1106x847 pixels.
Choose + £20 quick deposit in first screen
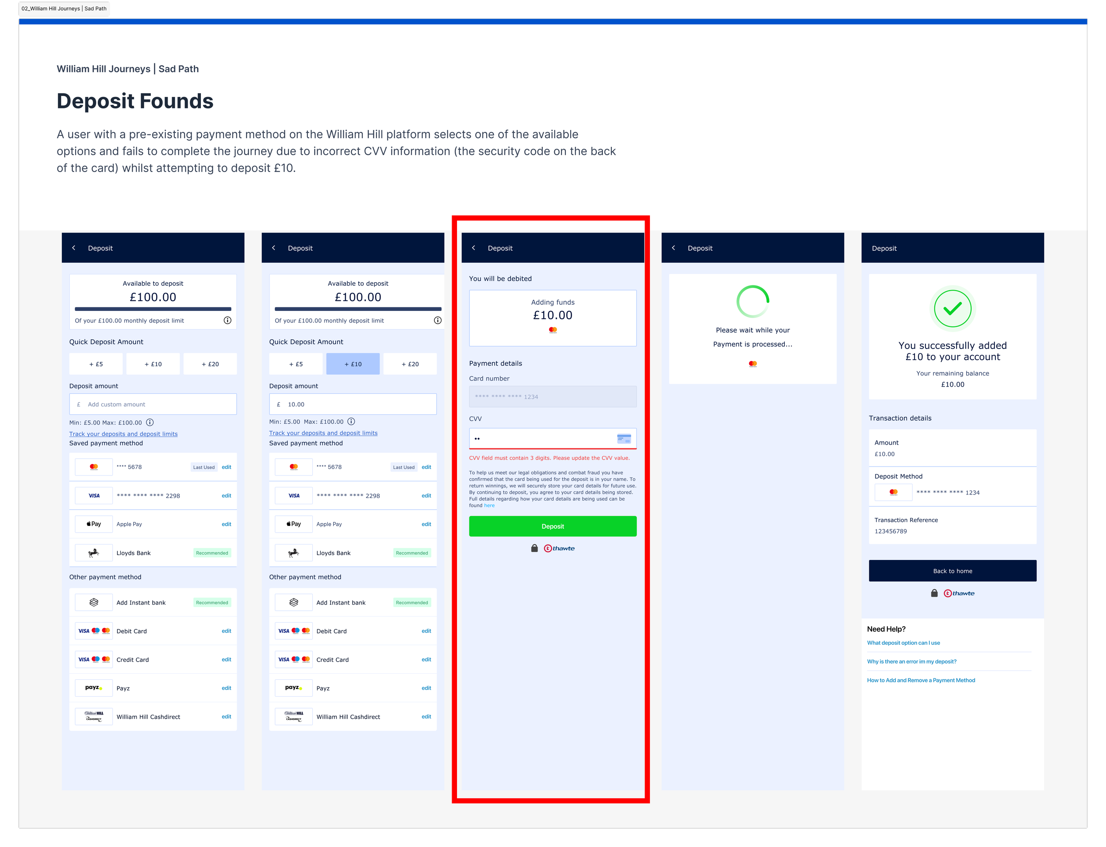click(x=210, y=364)
